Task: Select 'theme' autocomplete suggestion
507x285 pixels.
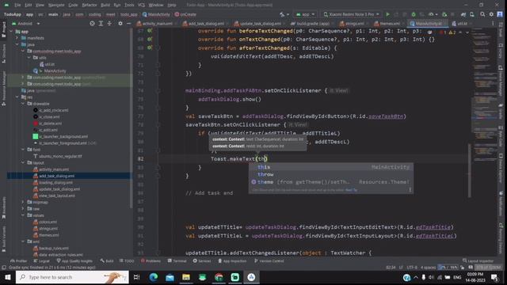Action: [x=331, y=182]
